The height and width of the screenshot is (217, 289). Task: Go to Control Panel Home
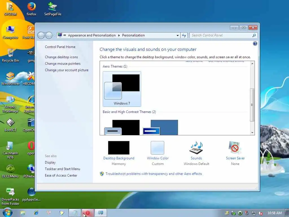click(60, 47)
